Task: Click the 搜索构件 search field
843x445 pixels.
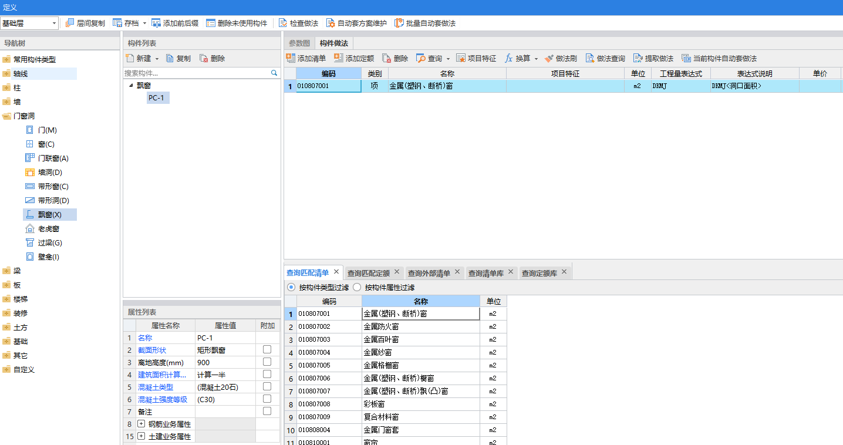Action: (196, 73)
